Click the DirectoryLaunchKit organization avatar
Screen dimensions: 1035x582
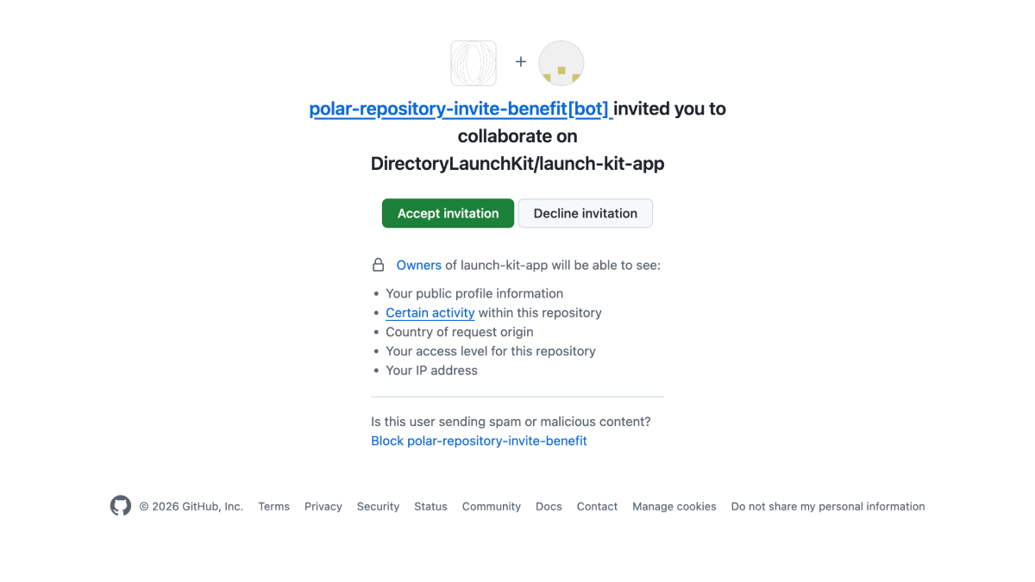(474, 63)
